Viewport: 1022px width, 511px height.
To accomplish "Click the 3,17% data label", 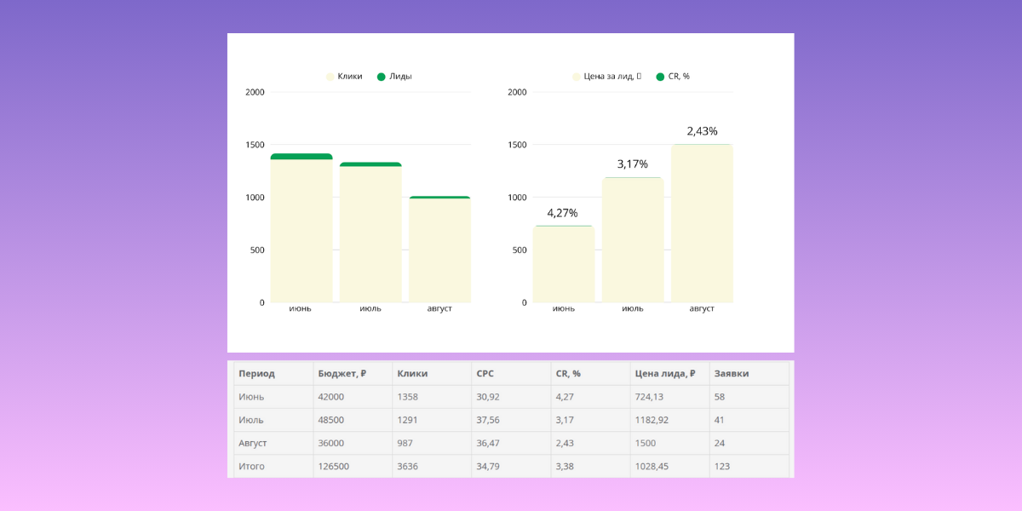I will coord(633,164).
